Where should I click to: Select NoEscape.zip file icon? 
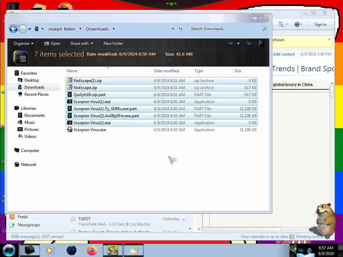pyautogui.click(x=70, y=87)
